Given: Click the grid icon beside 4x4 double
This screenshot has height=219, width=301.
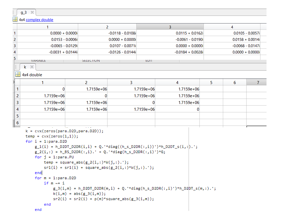Looking at the screenshot, I should tap(18, 74).
